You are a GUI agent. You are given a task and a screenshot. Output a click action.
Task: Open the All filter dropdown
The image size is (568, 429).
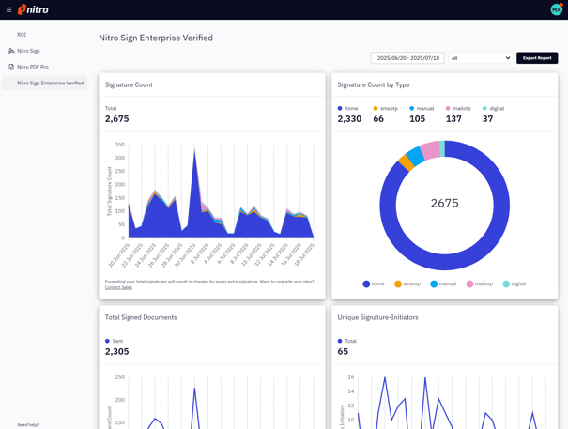click(481, 58)
